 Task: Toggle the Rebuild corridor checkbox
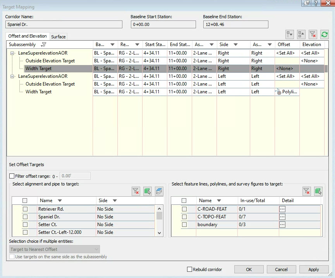pyautogui.click(x=189, y=269)
